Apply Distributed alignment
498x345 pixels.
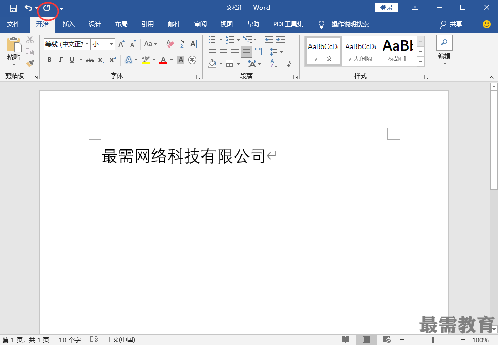click(258, 52)
